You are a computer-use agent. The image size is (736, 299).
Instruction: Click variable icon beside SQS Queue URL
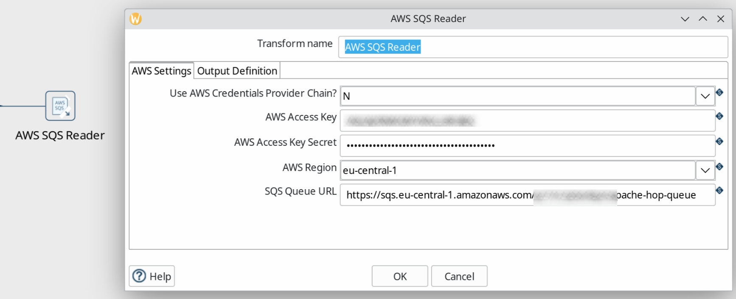719,190
